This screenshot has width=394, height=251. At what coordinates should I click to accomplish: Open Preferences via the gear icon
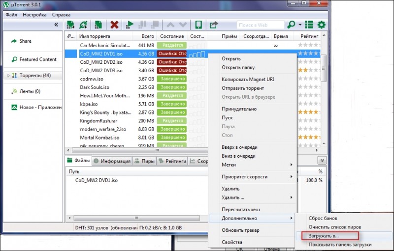(322, 25)
